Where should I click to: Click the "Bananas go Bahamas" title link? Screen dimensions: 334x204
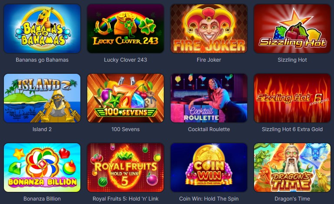pos(42,60)
